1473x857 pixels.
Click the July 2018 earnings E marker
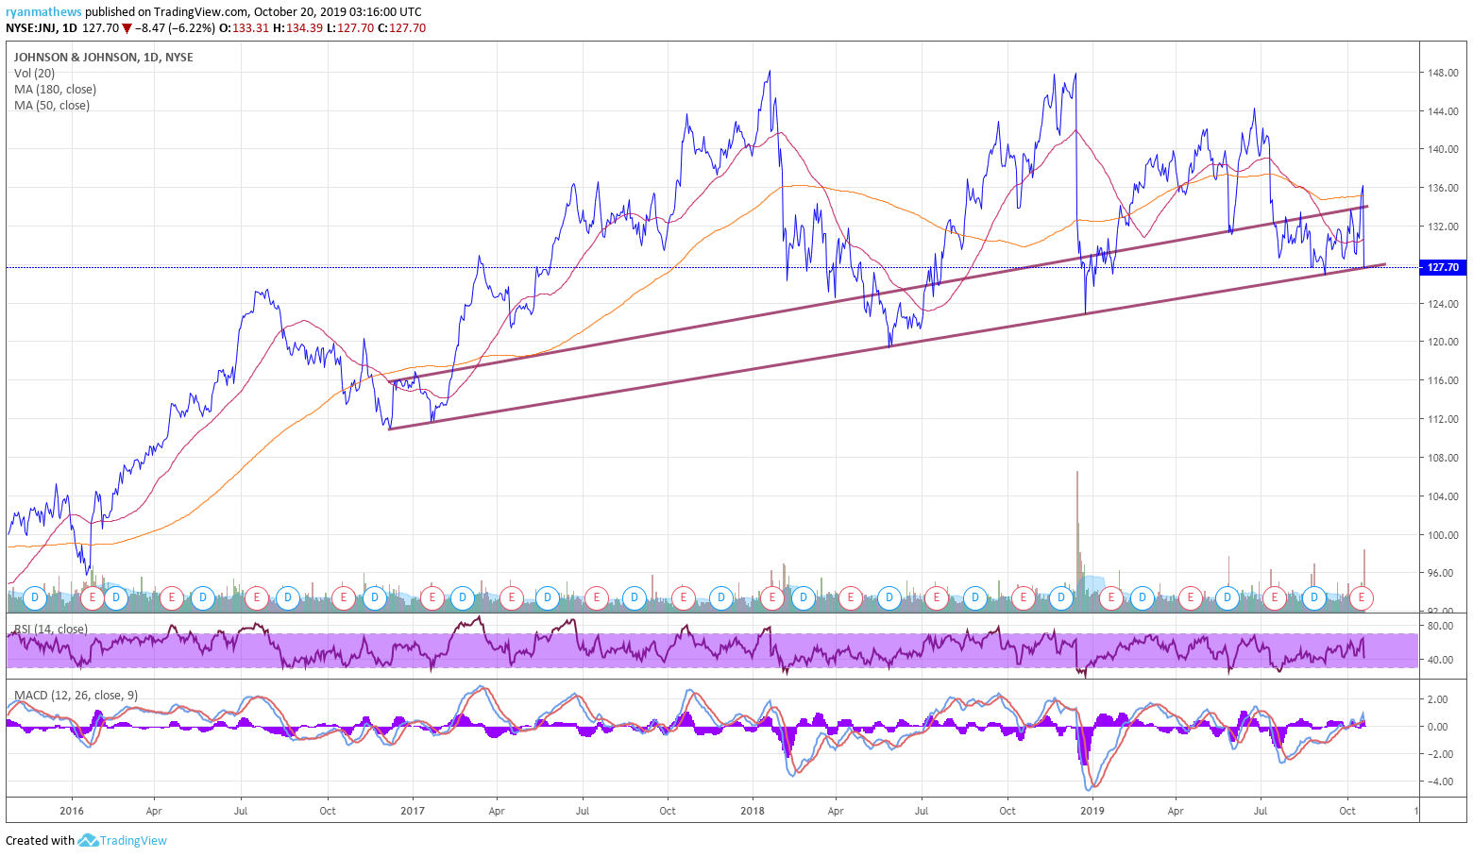[x=937, y=597]
